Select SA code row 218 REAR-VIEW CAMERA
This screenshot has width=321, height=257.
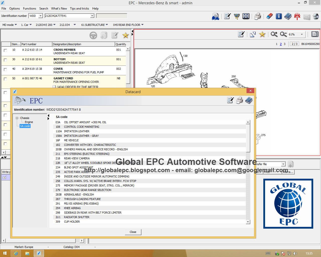click(150, 158)
